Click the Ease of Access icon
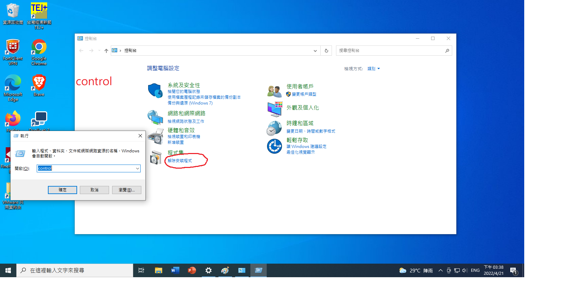Image resolution: width=583 pixels, height=285 pixels. point(275,146)
